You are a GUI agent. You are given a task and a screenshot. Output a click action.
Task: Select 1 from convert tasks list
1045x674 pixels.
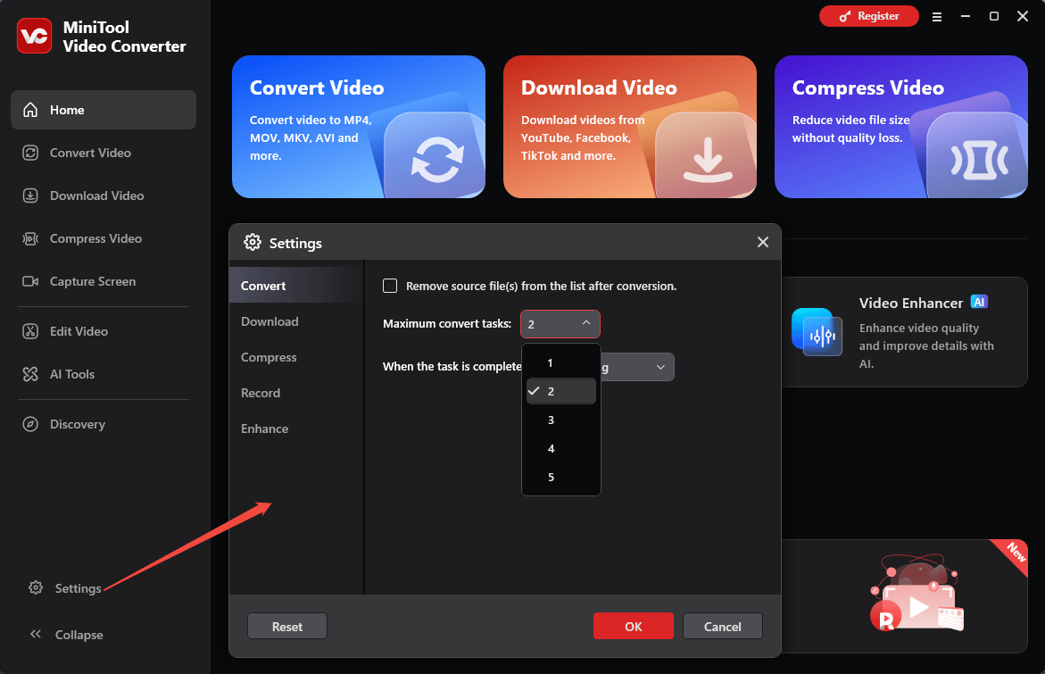561,362
